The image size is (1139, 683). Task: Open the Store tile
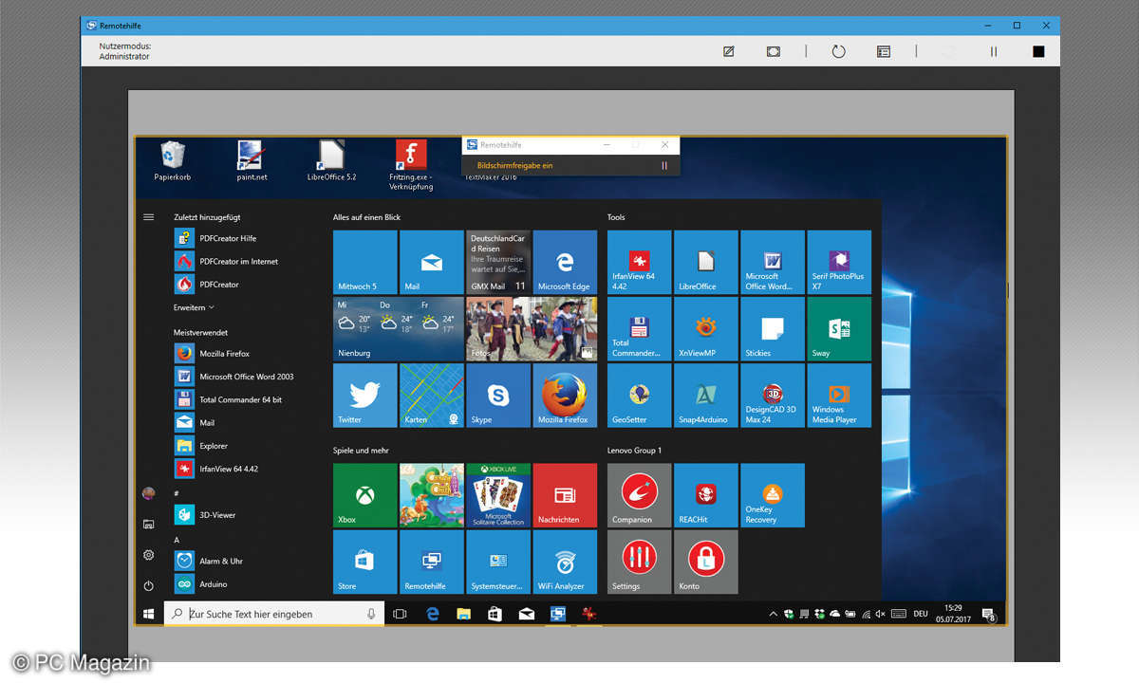[x=365, y=562]
